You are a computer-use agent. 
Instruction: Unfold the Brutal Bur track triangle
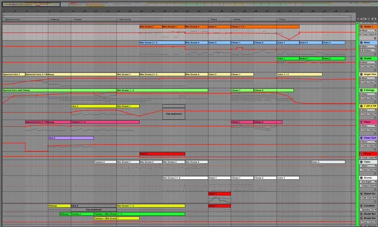tap(361, 214)
